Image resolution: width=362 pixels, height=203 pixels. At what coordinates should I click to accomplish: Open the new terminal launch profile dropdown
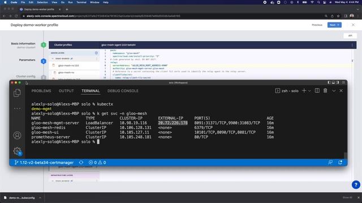309,91
